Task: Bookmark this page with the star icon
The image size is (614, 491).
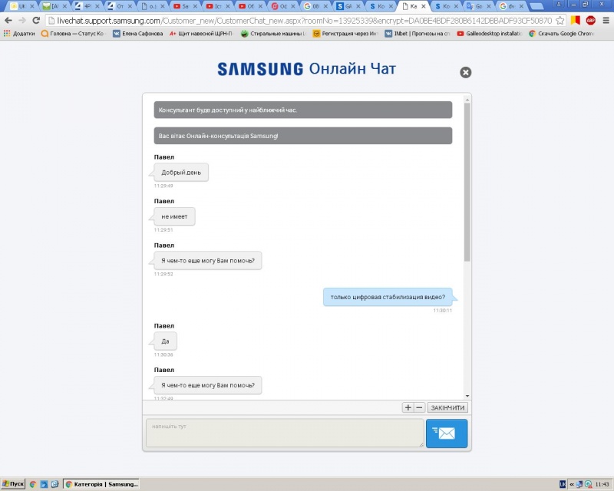Action: pos(560,21)
